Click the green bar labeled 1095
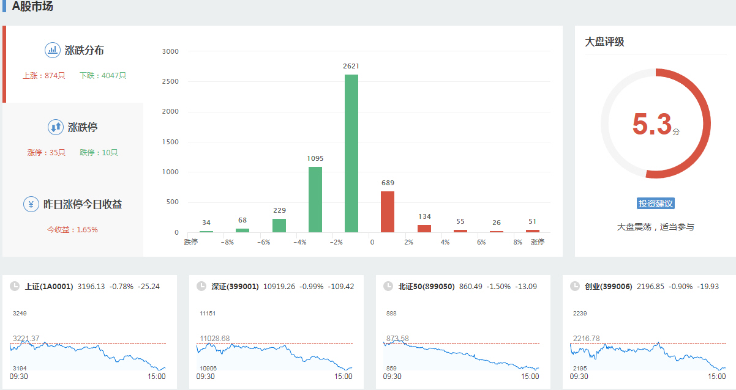This screenshot has height=390, width=736. [x=315, y=199]
